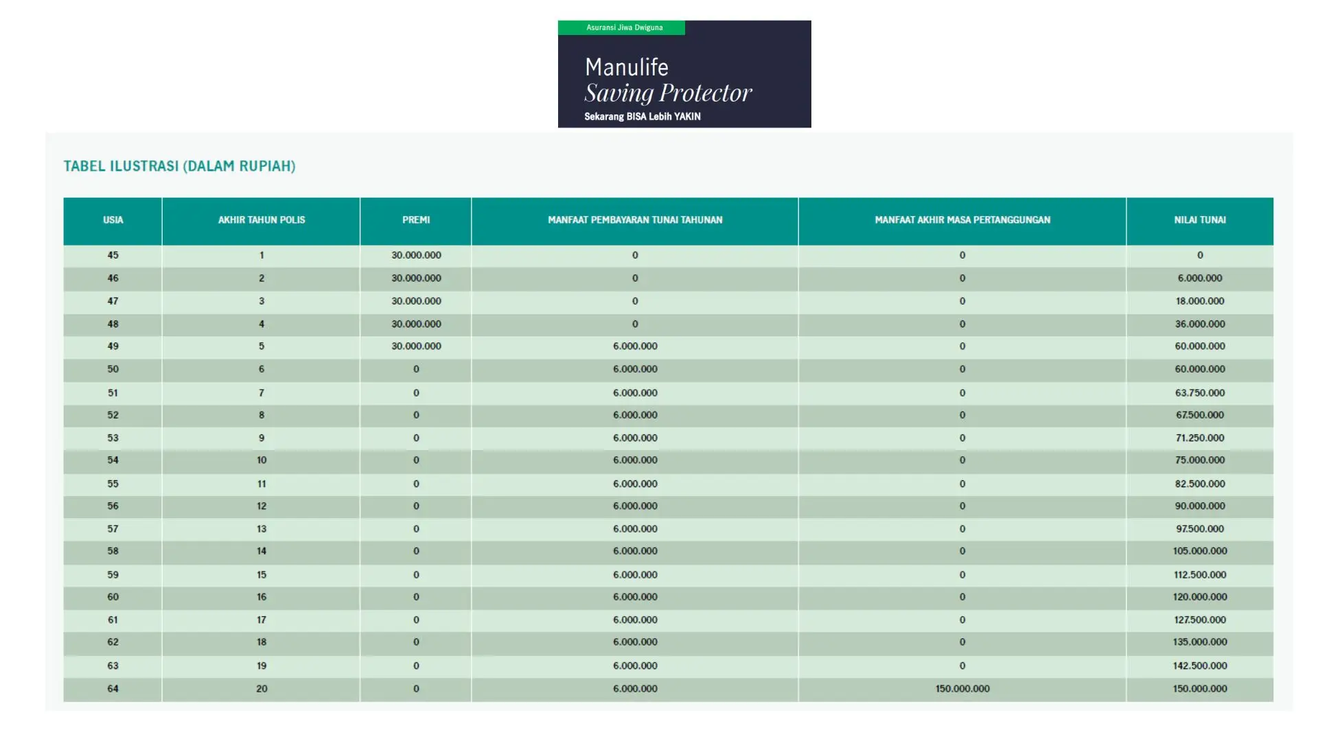Click the AKHIR TAHUN POLIS column header
Image resolution: width=1318 pixels, height=741 pixels.
pyautogui.click(x=261, y=220)
